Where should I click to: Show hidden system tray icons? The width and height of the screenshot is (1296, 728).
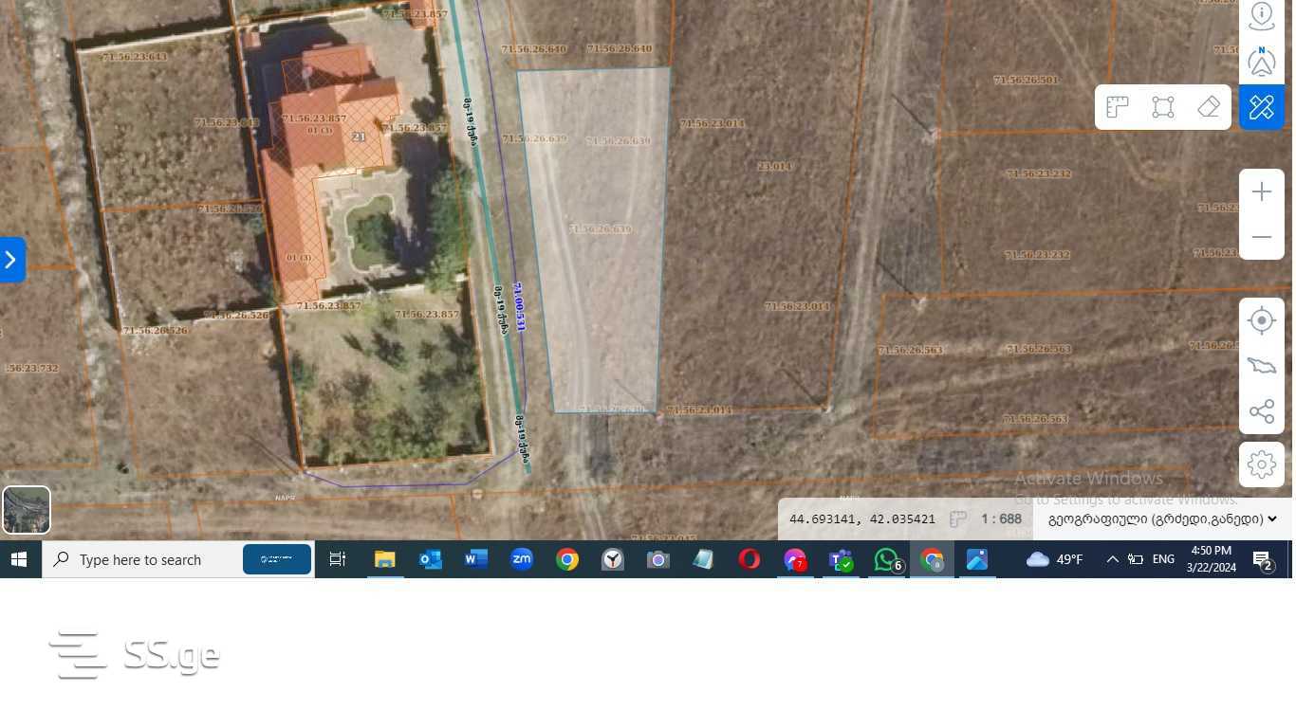click(x=1112, y=559)
